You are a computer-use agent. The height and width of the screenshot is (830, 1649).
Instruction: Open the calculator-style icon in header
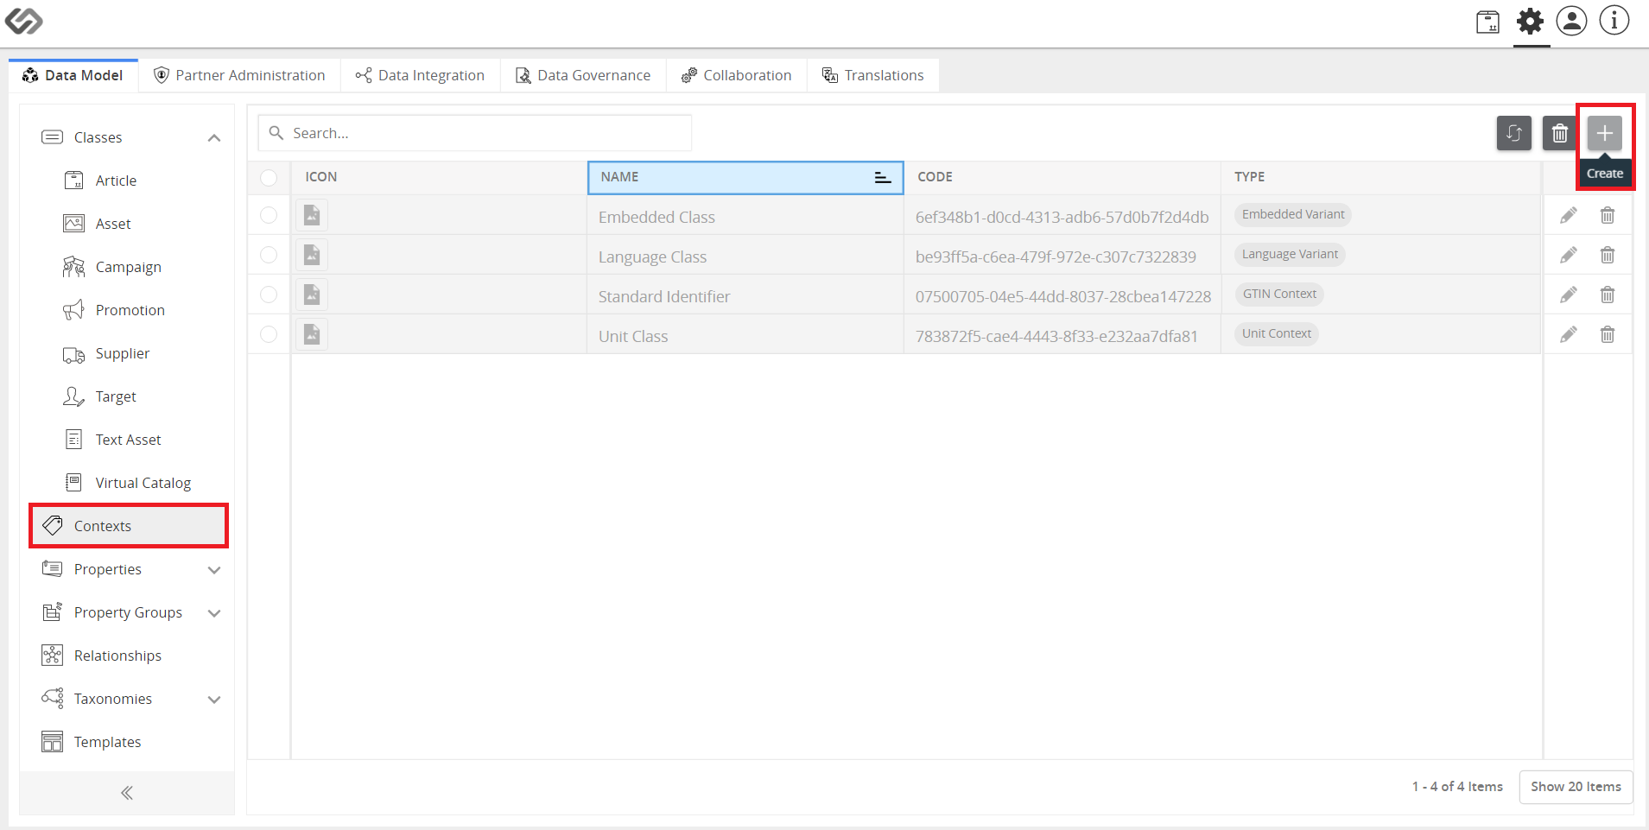point(1487,22)
